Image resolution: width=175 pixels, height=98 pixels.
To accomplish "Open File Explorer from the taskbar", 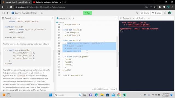I will (x=102, y=95).
